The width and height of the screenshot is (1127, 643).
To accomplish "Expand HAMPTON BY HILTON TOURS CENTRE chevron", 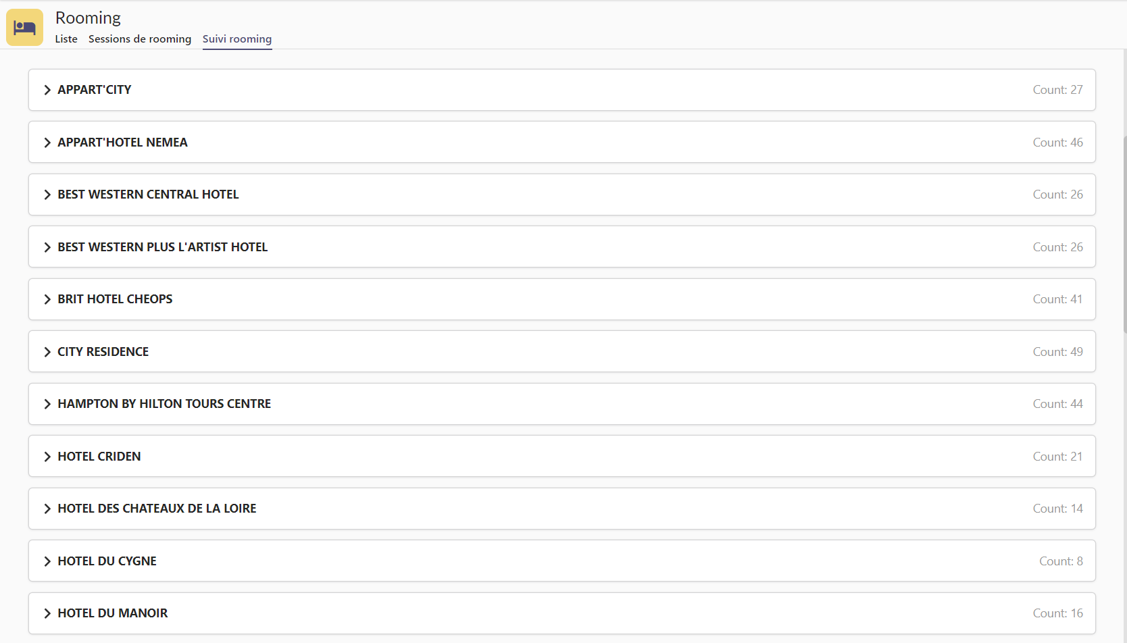I will tap(47, 404).
